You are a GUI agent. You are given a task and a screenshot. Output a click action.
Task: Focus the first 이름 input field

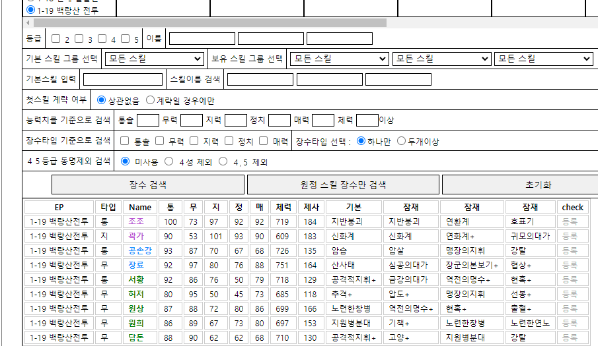click(202, 38)
